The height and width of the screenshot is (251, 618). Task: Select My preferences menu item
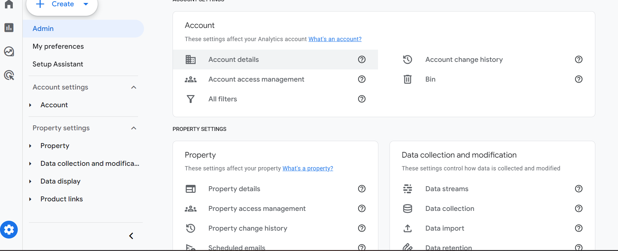pyautogui.click(x=58, y=46)
